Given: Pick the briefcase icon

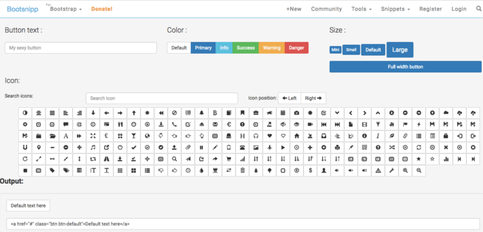Looking at the screenshot, I should pyautogui.click(x=255, y=113).
